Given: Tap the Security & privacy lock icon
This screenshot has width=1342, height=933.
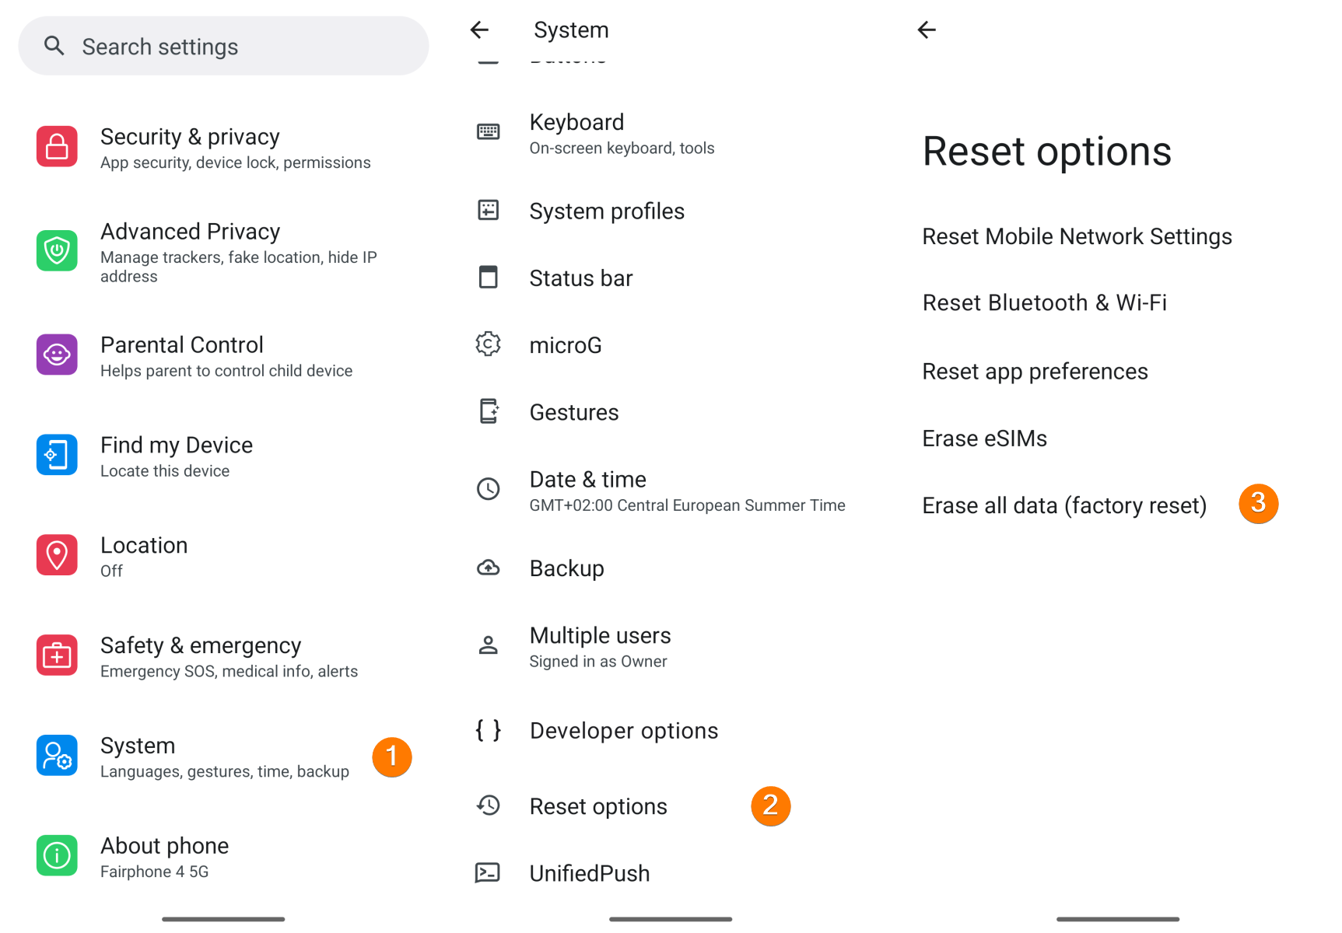Looking at the screenshot, I should tap(57, 146).
